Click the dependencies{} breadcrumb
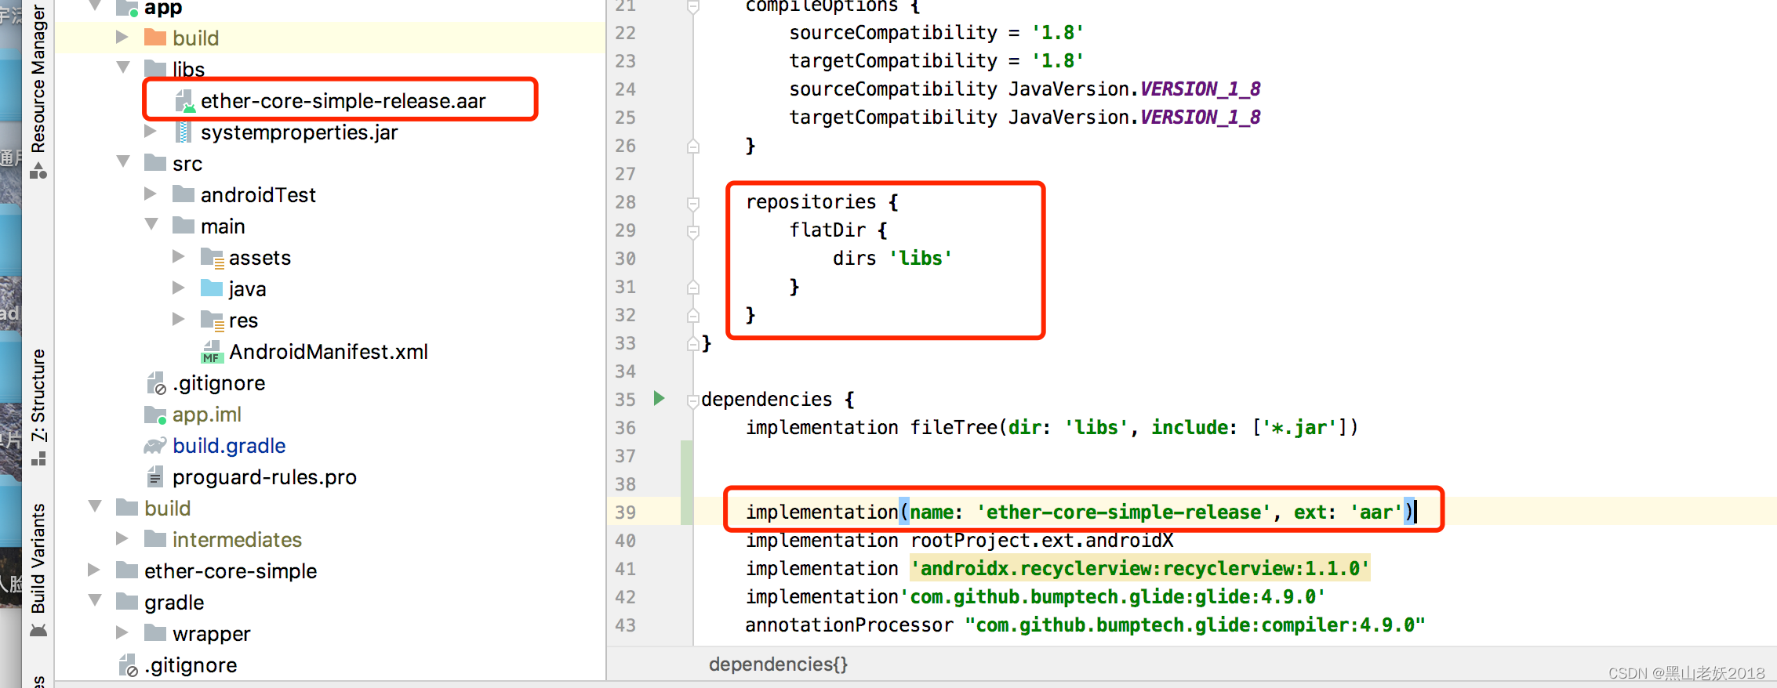This screenshot has width=1777, height=688. click(x=778, y=664)
